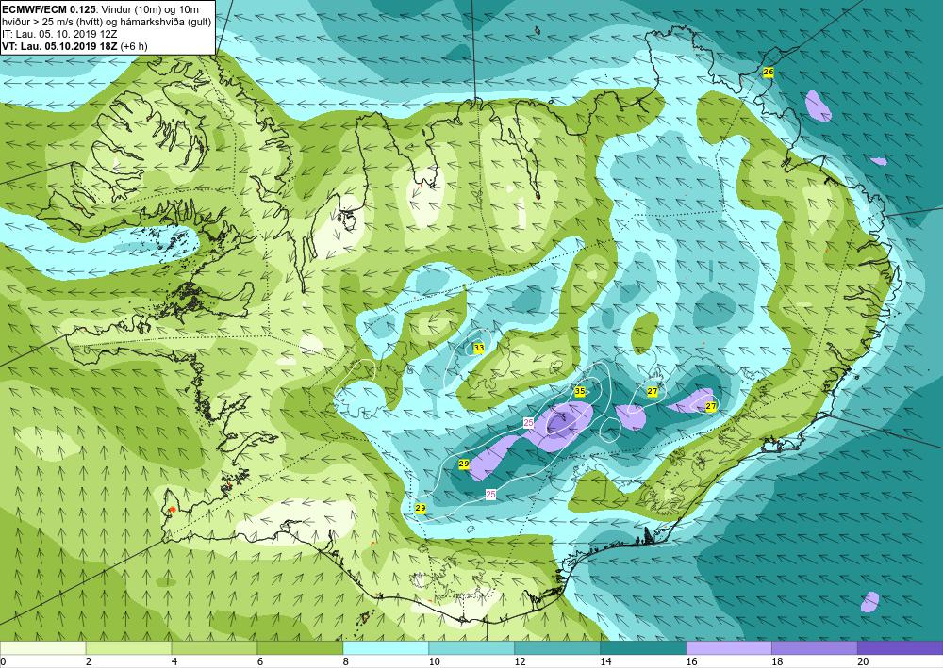
Task: Pick the legend swatch between 4 and 6
Action: [x=214, y=648]
